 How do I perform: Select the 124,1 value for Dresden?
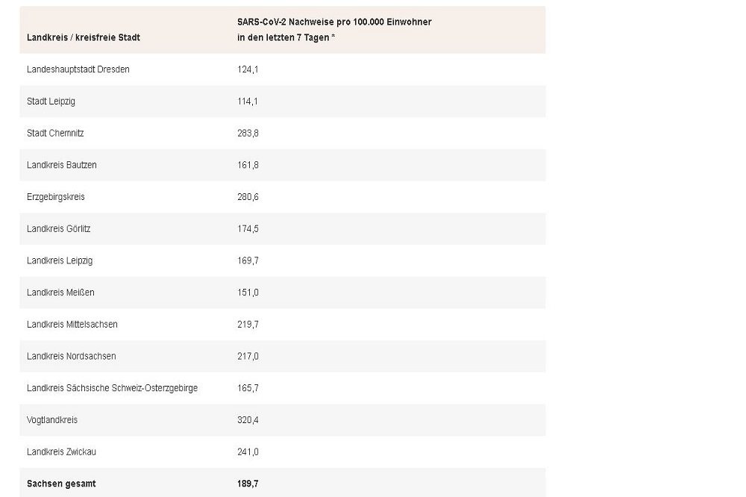click(x=248, y=69)
